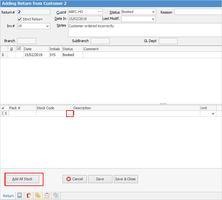Click the Date In field

pyautogui.click(x=85, y=19)
